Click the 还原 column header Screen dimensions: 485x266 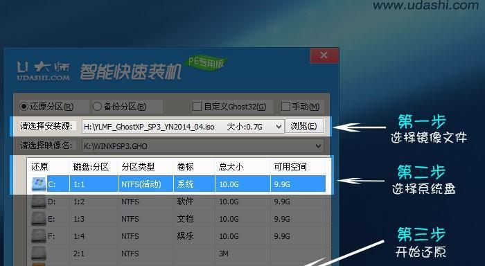(x=39, y=167)
